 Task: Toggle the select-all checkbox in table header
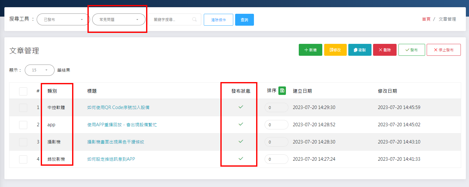click(23, 91)
